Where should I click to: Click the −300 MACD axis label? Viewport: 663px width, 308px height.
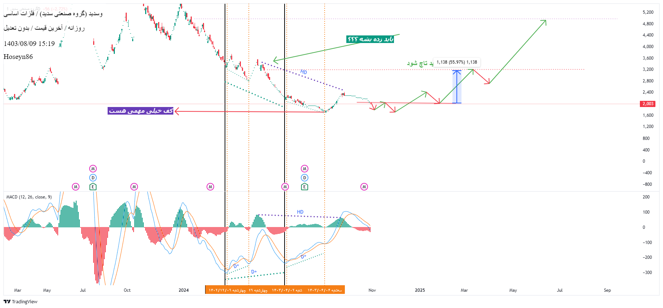tap(647, 273)
